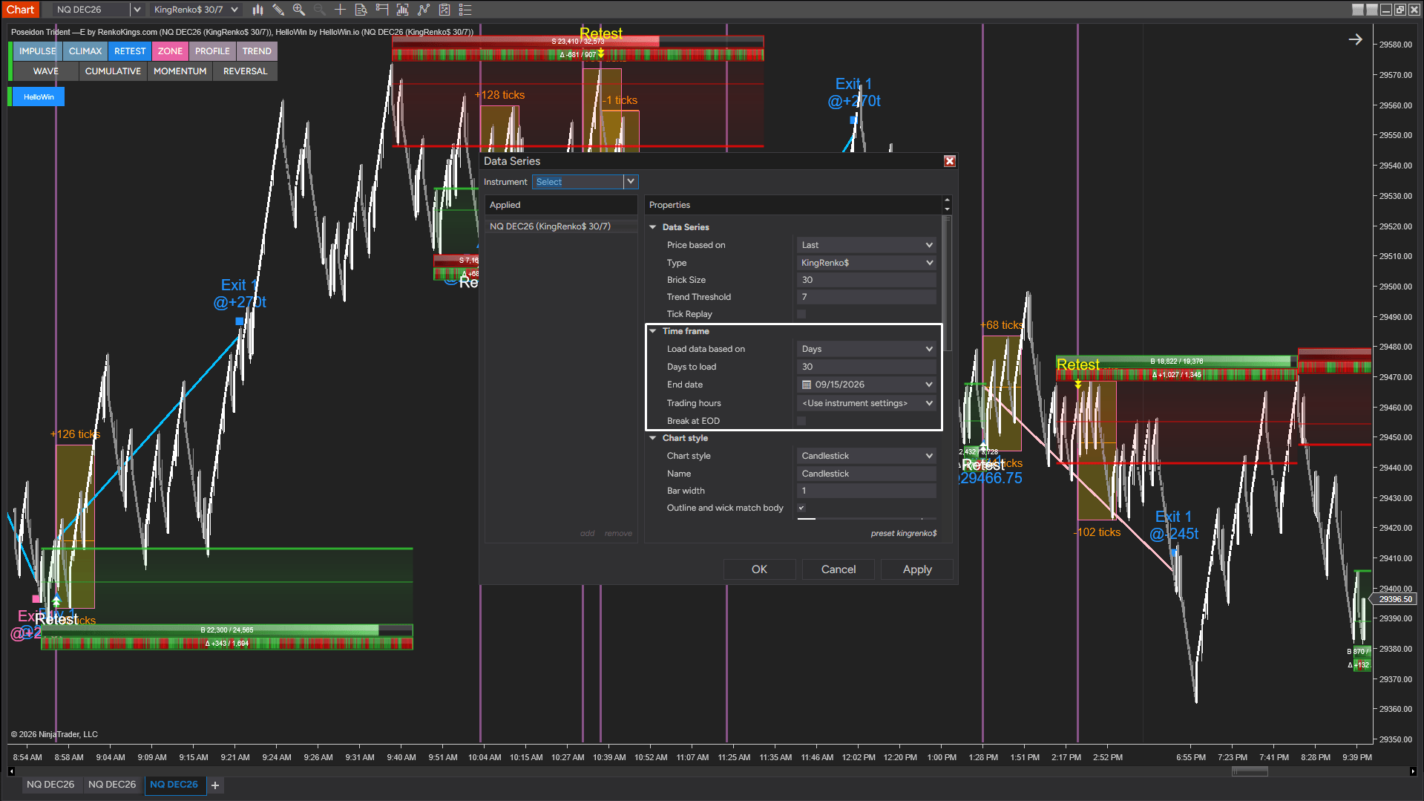The width and height of the screenshot is (1424, 801).
Task: Click the zoom out magnifier icon
Action: pyautogui.click(x=320, y=10)
